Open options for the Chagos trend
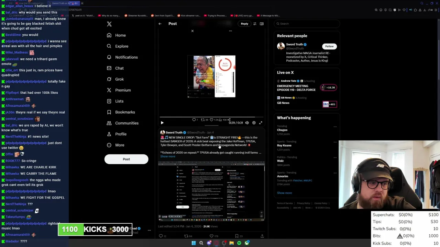440x247 pixels. pyautogui.click(x=335, y=127)
